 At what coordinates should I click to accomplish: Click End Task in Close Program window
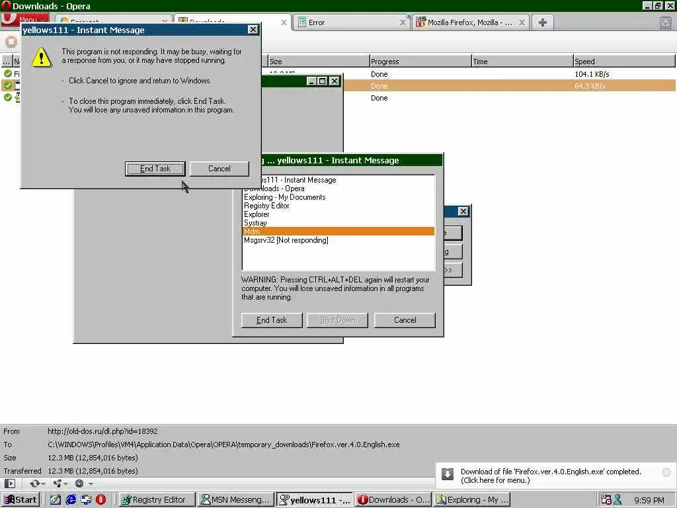pos(272,320)
